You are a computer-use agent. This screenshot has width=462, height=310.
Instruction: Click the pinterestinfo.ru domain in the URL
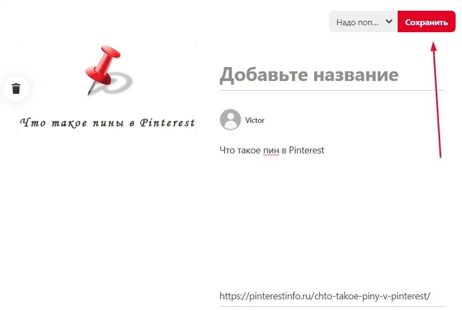click(x=280, y=296)
